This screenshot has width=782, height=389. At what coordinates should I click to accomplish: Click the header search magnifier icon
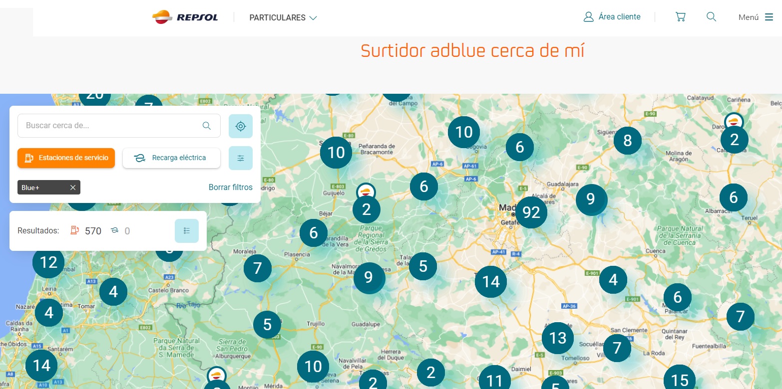[x=712, y=17]
